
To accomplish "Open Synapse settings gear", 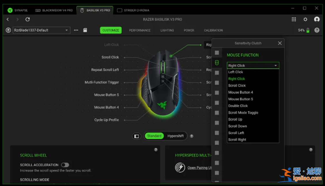I will tap(305, 19).
